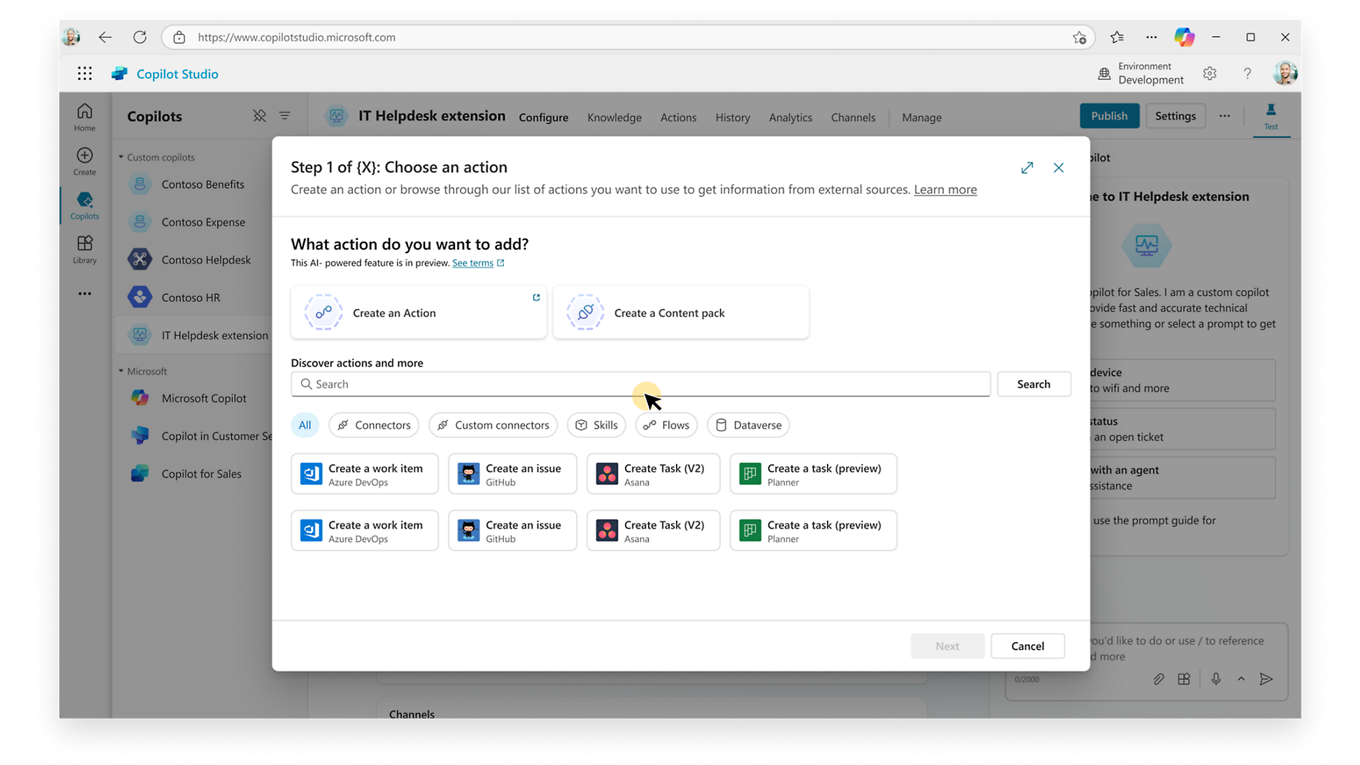The width and height of the screenshot is (1360, 765).
Task: Click the Cancel button
Action: pos(1027,646)
